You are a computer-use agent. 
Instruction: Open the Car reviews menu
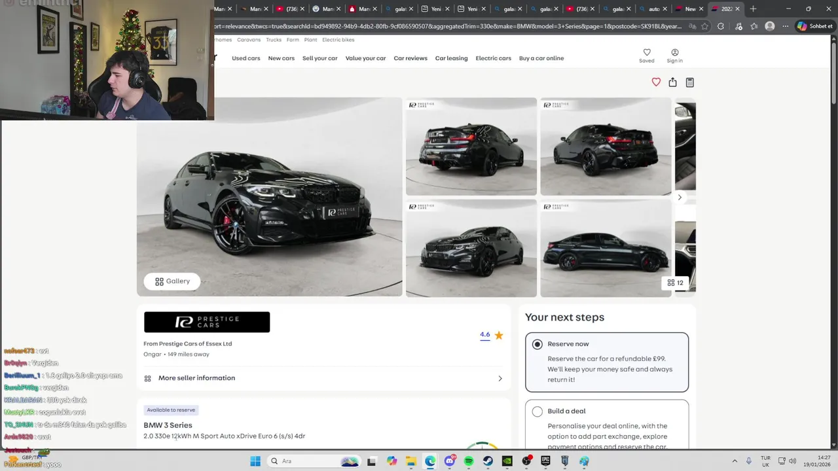point(410,58)
